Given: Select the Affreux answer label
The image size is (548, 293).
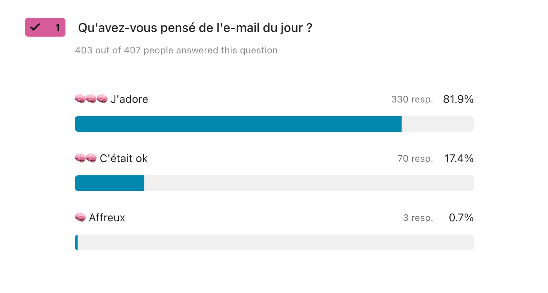Looking at the screenshot, I should coord(107,217).
